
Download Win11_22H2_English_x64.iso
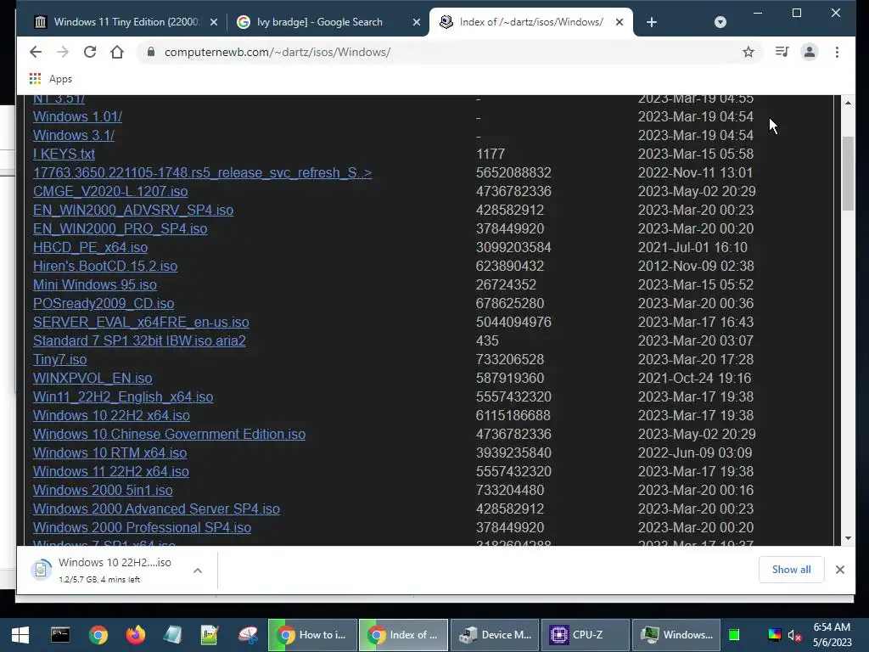pos(123,397)
